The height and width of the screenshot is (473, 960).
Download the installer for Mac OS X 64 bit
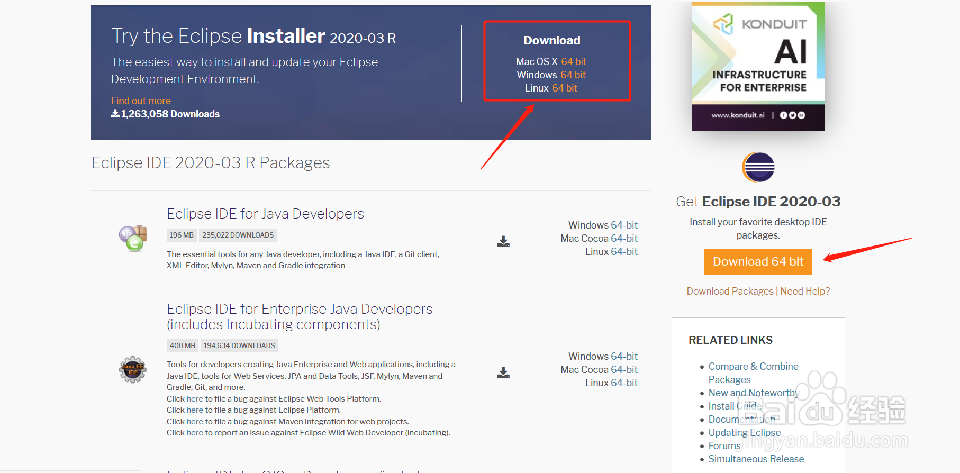[574, 61]
